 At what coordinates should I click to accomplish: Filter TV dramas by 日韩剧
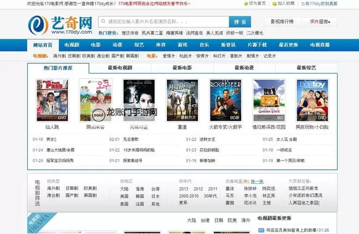[x=72, y=188]
